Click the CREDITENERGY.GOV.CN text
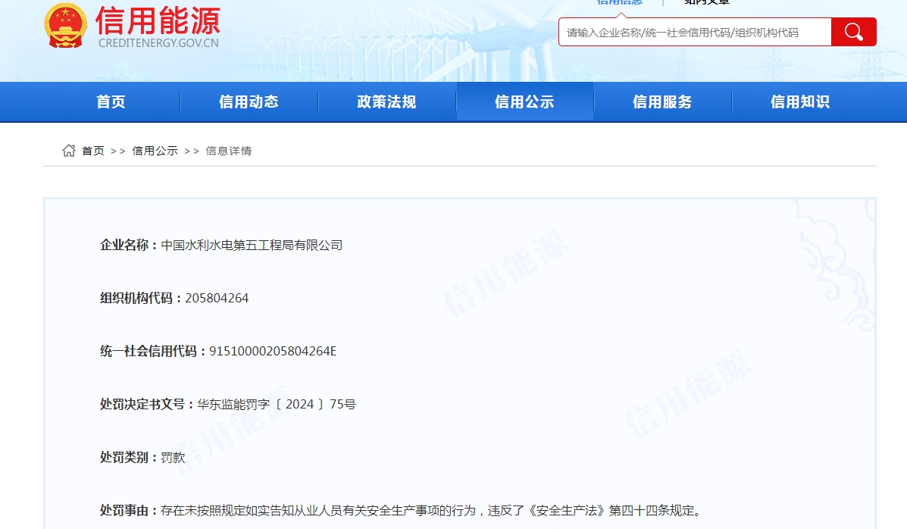The width and height of the screenshot is (907, 529). (x=158, y=43)
